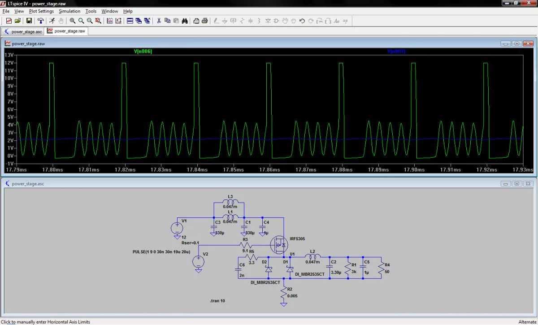Viewport: 538px width, 325px height.
Task: Click the horizontal time axis at 17.86ms
Action: coord(269,170)
